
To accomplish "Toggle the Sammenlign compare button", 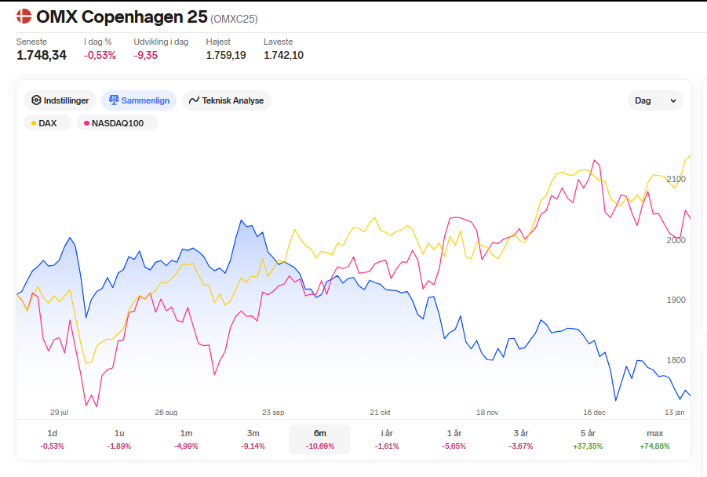I will tap(139, 100).
